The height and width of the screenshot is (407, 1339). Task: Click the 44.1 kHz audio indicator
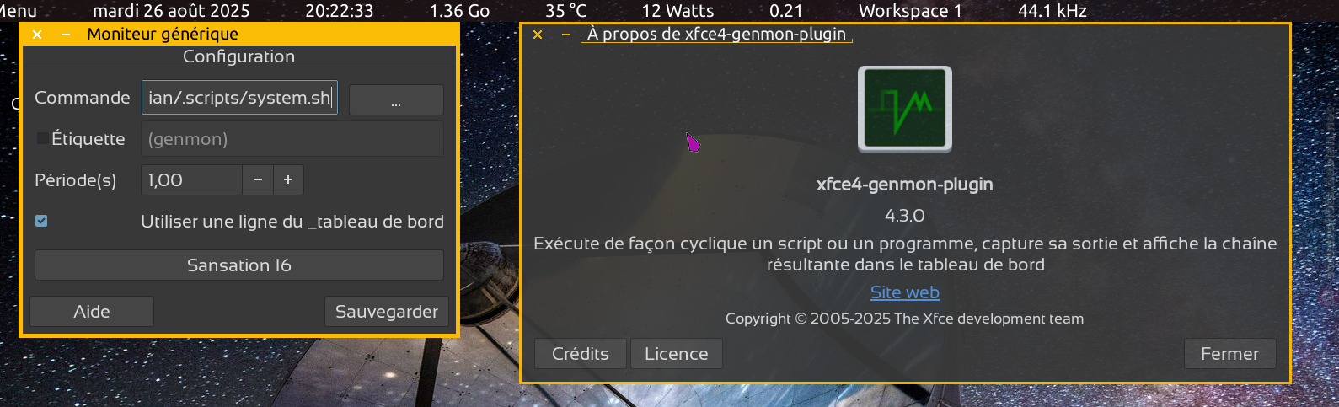[1052, 11]
